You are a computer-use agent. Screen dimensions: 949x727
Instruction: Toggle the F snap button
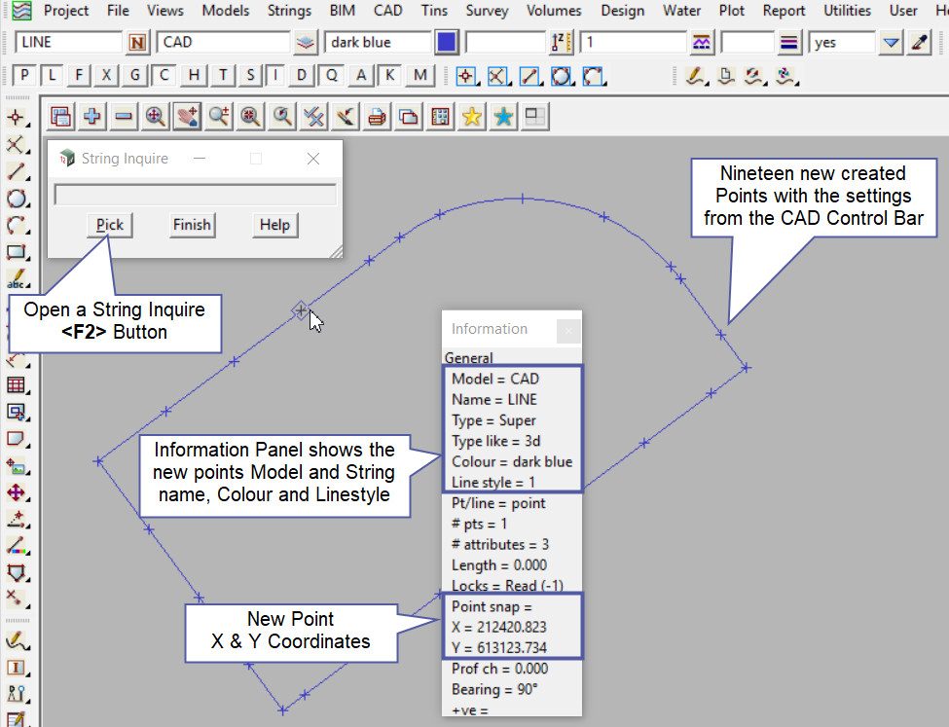click(x=79, y=76)
